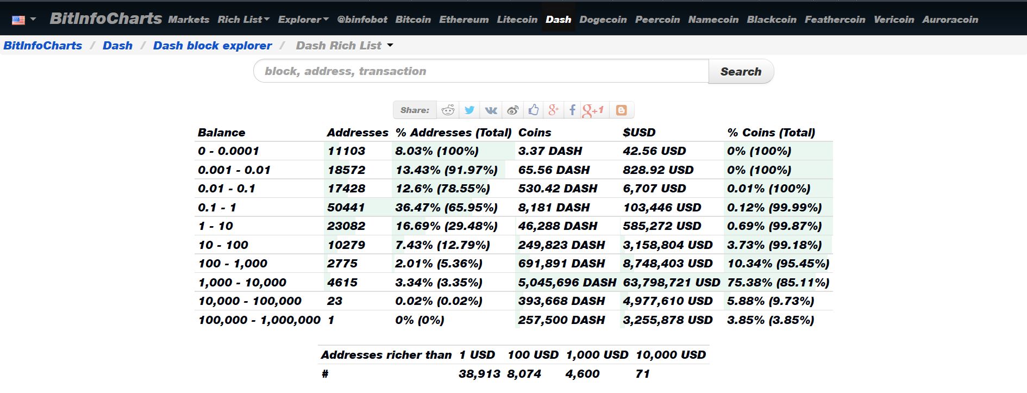The height and width of the screenshot is (393, 1027).
Task: Switch to the Blackcoin page
Action: [x=772, y=20]
